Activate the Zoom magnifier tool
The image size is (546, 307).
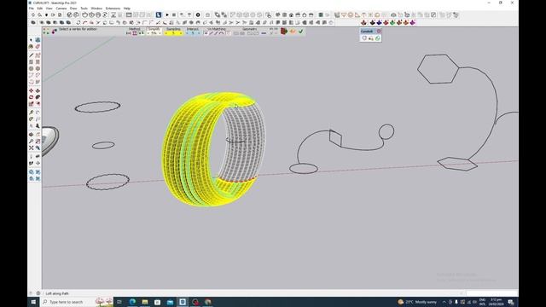(x=31, y=141)
